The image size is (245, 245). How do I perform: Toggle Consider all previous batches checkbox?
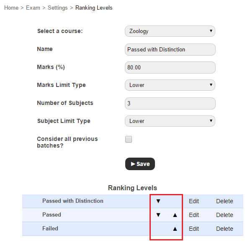pyautogui.click(x=129, y=139)
